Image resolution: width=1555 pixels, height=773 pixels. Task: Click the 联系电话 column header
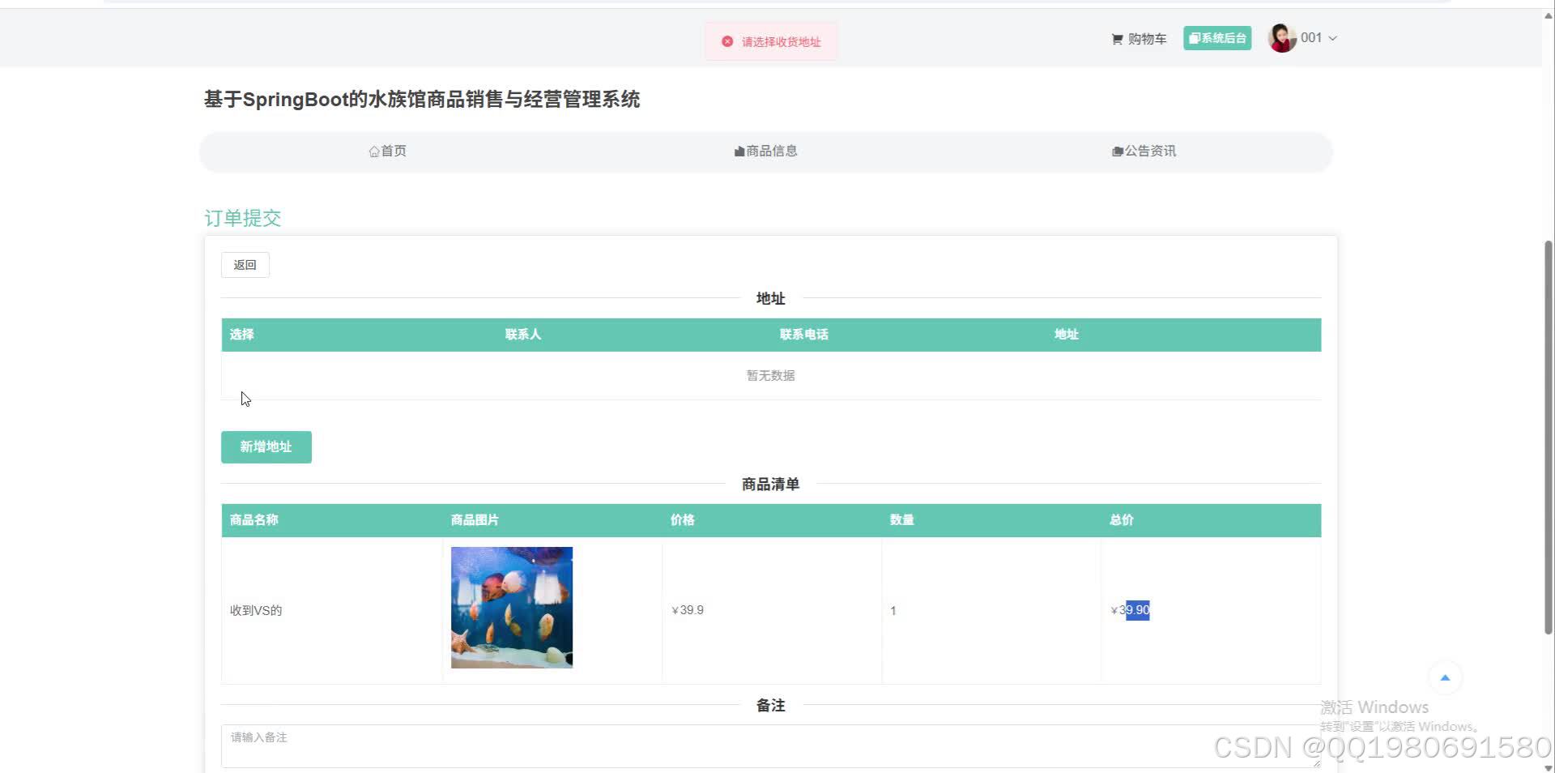[x=803, y=335]
